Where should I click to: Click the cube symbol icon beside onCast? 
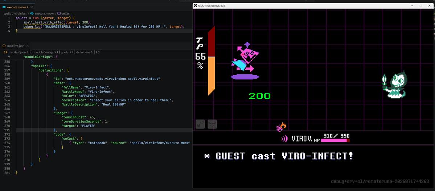59,13
